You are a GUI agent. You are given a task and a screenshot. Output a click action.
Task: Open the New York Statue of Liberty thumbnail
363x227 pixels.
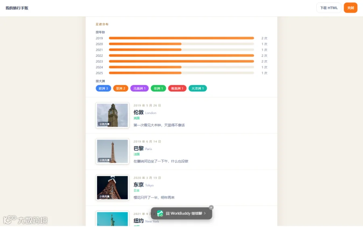pyautogui.click(x=112, y=219)
